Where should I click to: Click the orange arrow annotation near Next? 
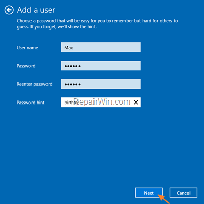point(164,199)
